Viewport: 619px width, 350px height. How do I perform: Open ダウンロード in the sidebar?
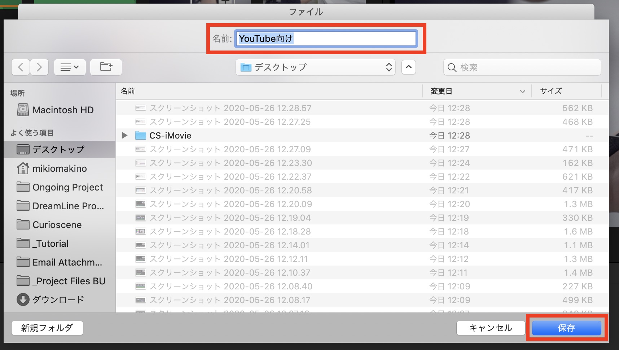[x=60, y=299]
